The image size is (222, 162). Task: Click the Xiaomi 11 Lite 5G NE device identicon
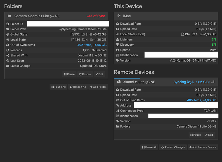[119, 82]
